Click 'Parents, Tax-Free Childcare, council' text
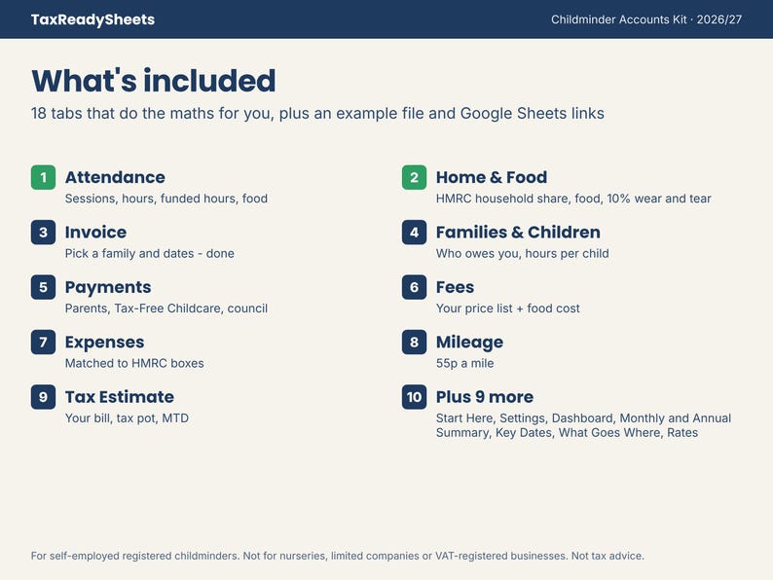 [x=166, y=308]
